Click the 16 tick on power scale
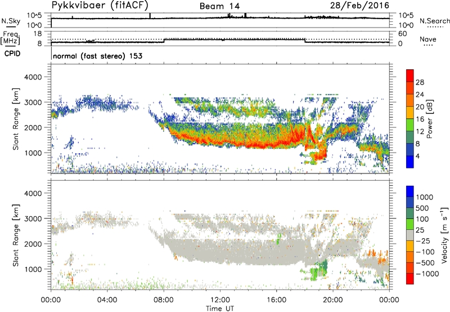The width and height of the screenshot is (450, 312). 420,119
